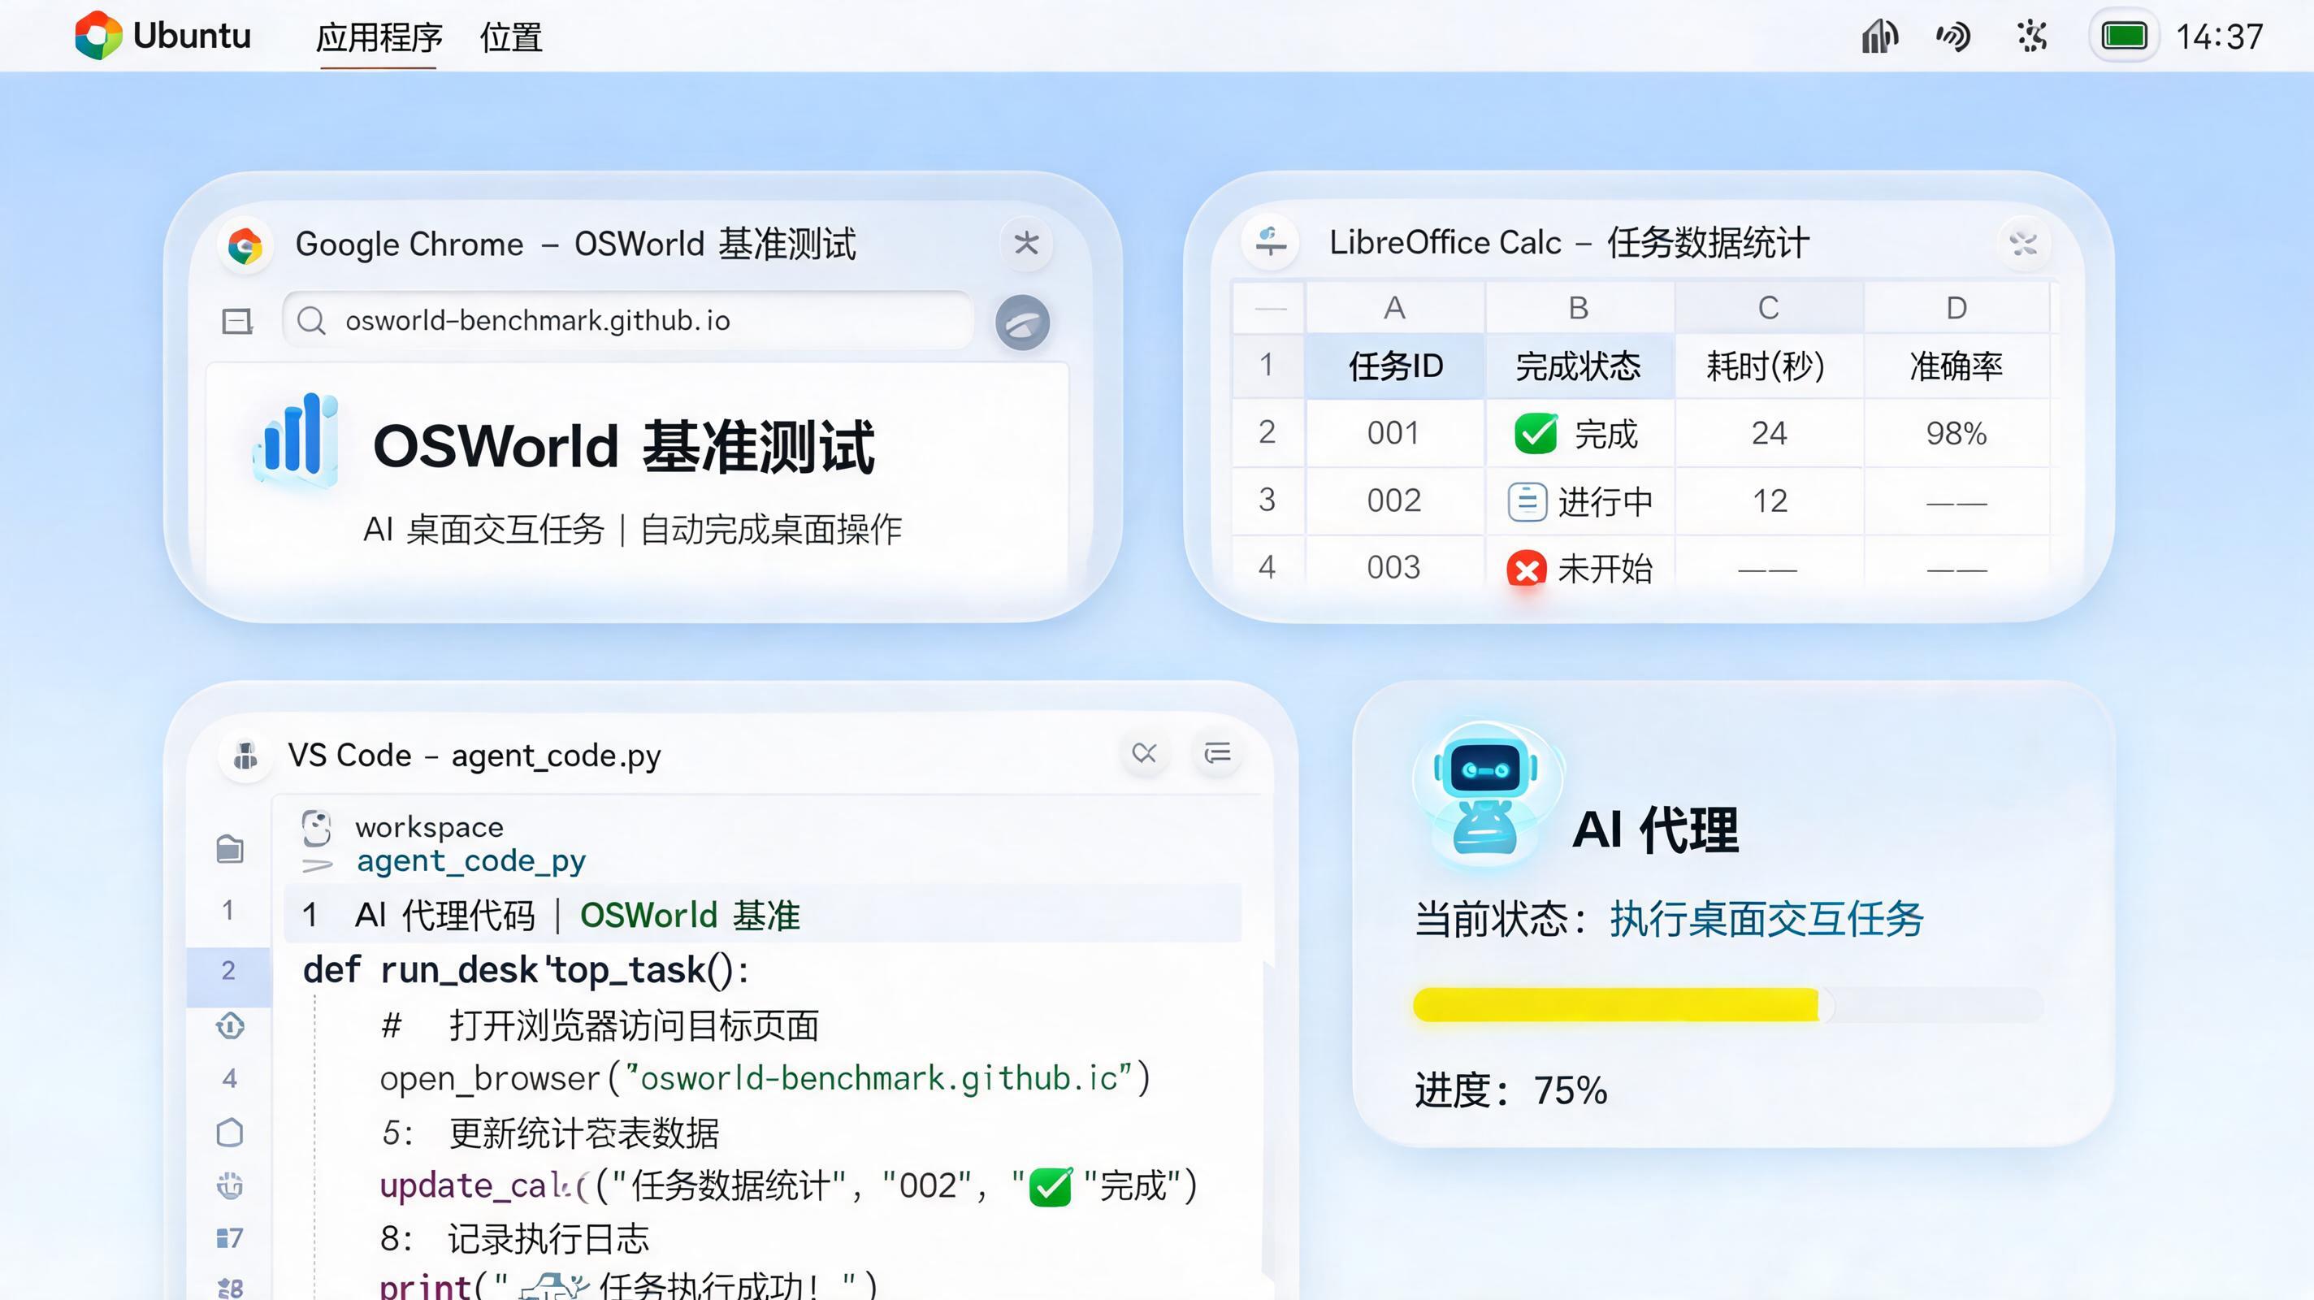Click the select-all corner cell in Calc
Screen dimensions: 2314x1300
click(x=1268, y=308)
